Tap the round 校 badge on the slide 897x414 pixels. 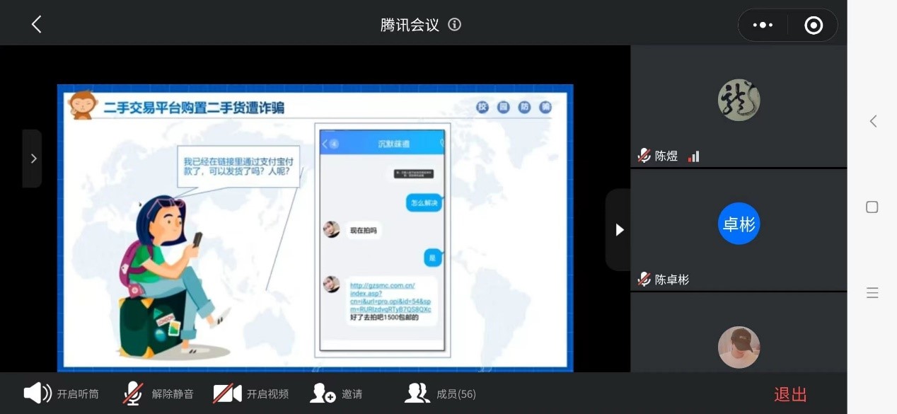click(483, 107)
